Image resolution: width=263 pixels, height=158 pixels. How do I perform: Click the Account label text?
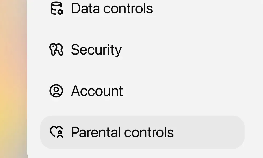point(97,91)
